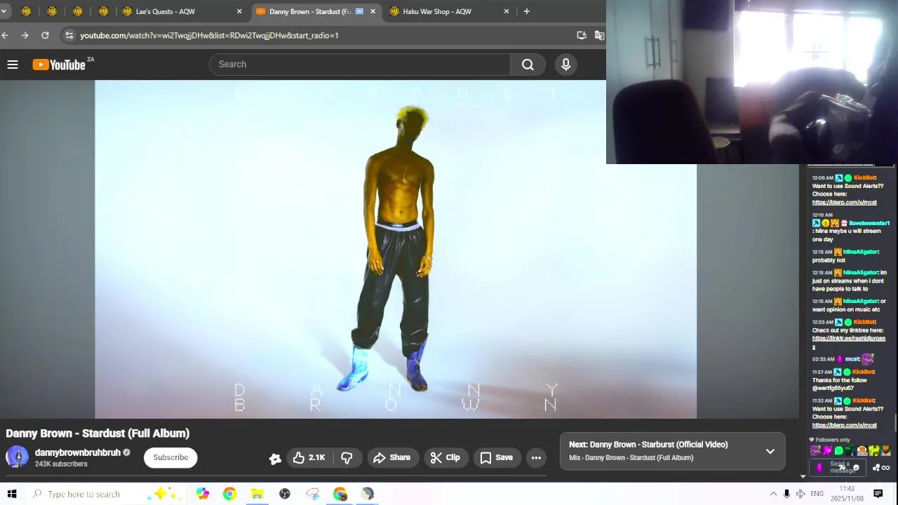This screenshot has width=898, height=505.
Task: Open Google Chrome from the taskbar
Action: 229,494
